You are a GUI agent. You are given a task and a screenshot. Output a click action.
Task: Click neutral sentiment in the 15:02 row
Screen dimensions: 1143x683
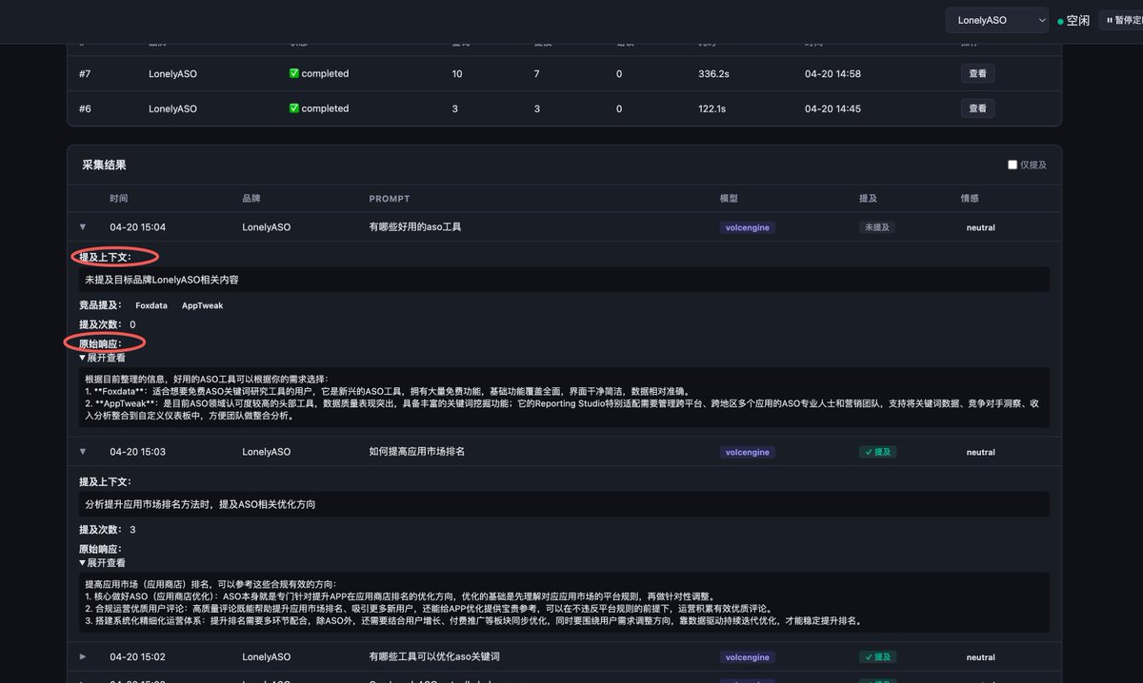[x=980, y=657]
